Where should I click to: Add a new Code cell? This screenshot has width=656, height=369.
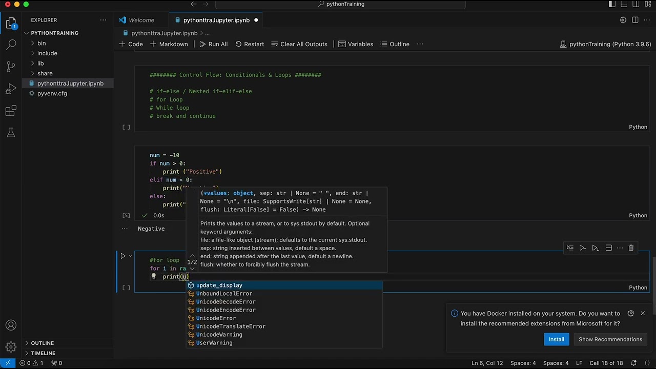click(131, 44)
